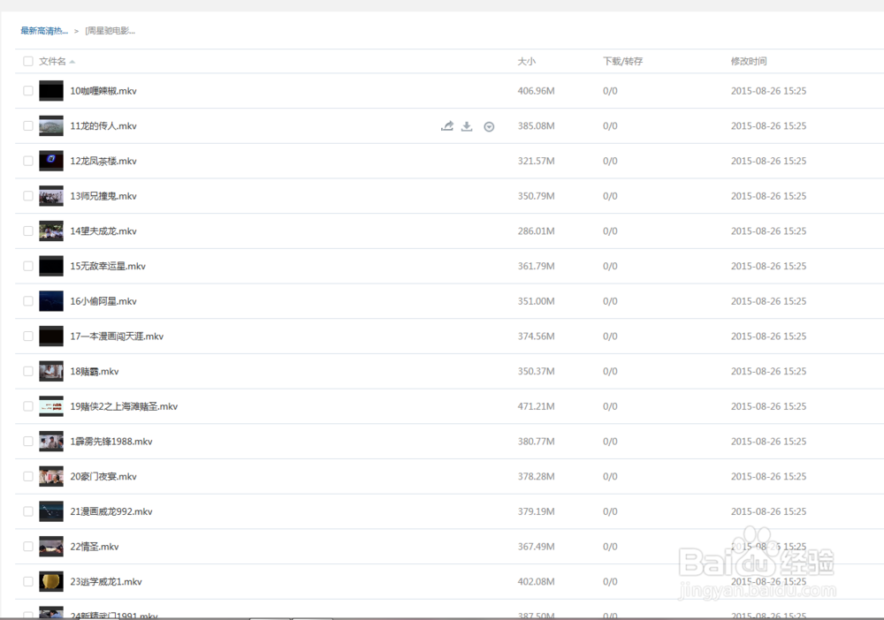This screenshot has width=884, height=620.
Task: Tick checkbox beside 15无敌幸运星.mkv
Action: tap(28, 266)
